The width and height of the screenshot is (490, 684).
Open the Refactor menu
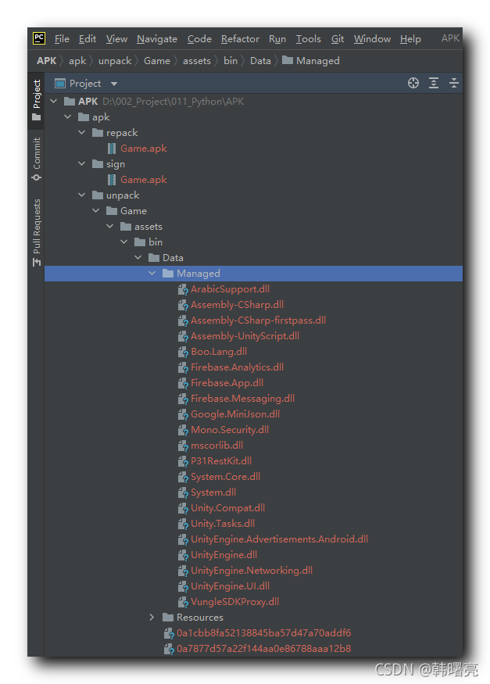pos(240,39)
